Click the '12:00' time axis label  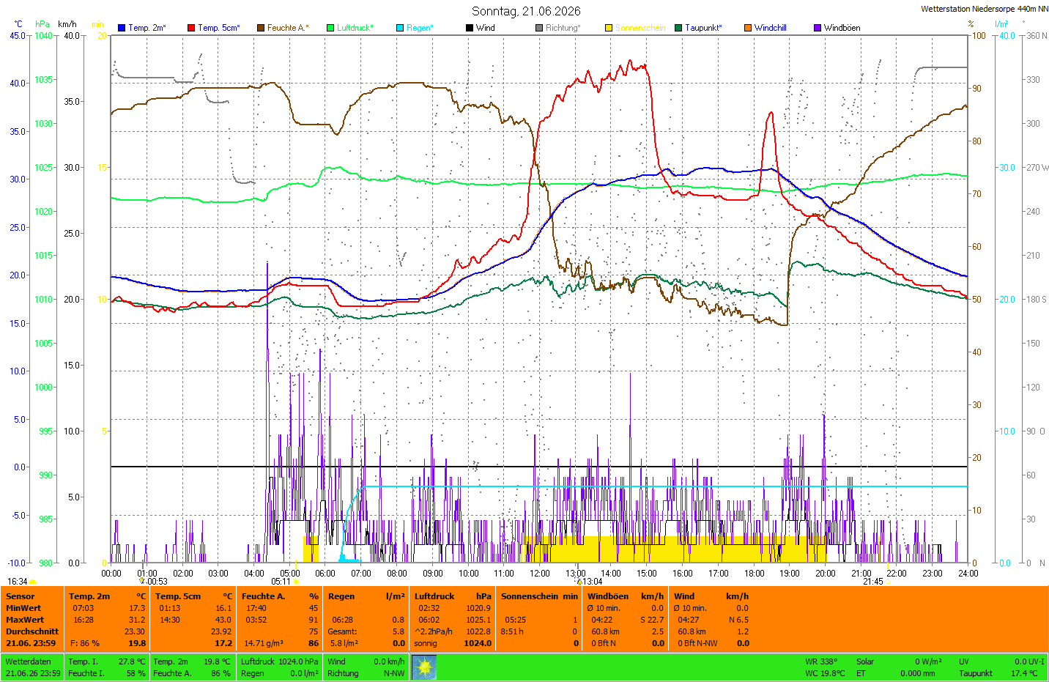coord(540,574)
